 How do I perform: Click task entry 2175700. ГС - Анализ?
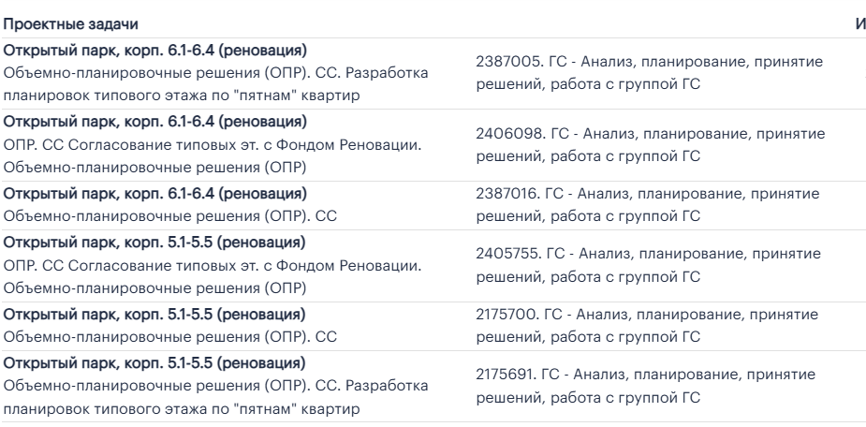[650, 325]
